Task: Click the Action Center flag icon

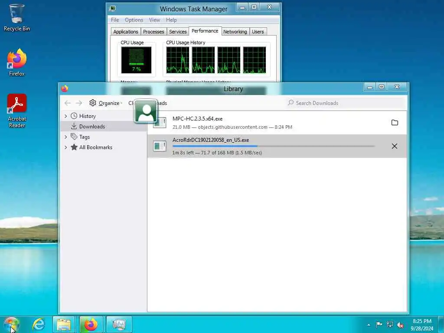Action: (x=379, y=324)
